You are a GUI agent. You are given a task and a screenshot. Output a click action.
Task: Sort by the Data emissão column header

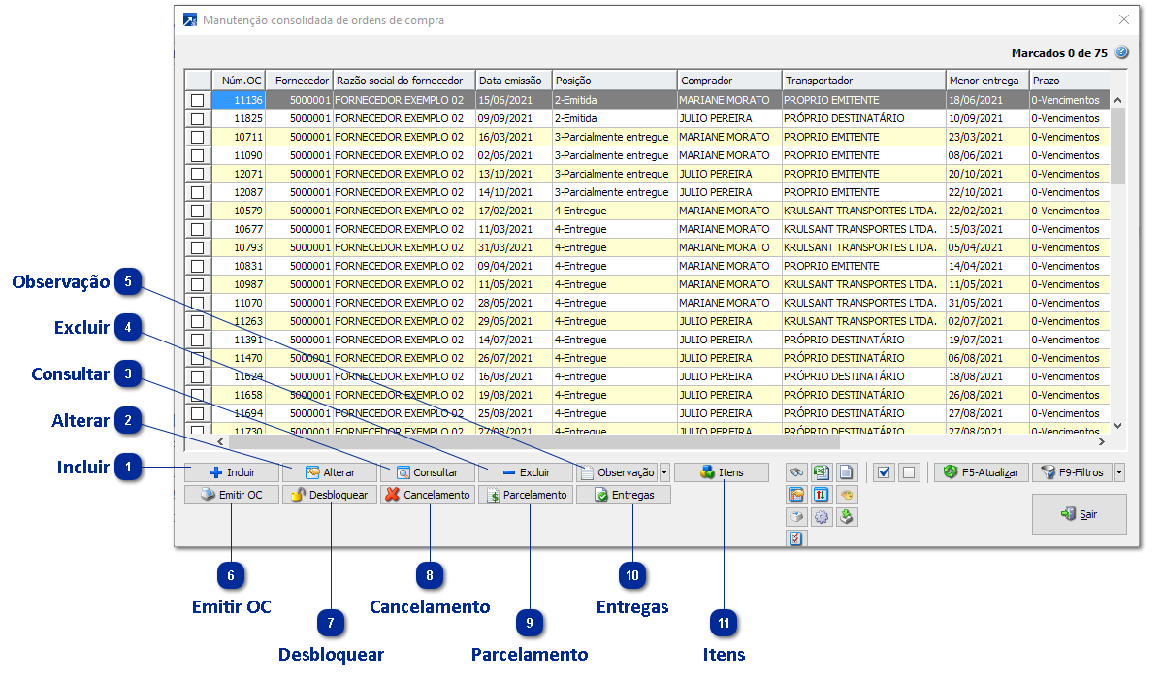coord(513,81)
